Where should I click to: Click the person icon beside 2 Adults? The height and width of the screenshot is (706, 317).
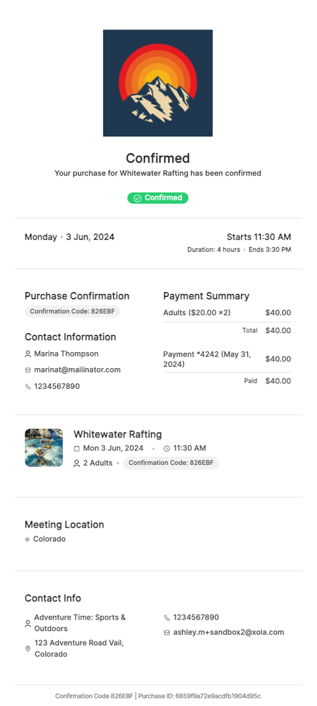point(76,463)
